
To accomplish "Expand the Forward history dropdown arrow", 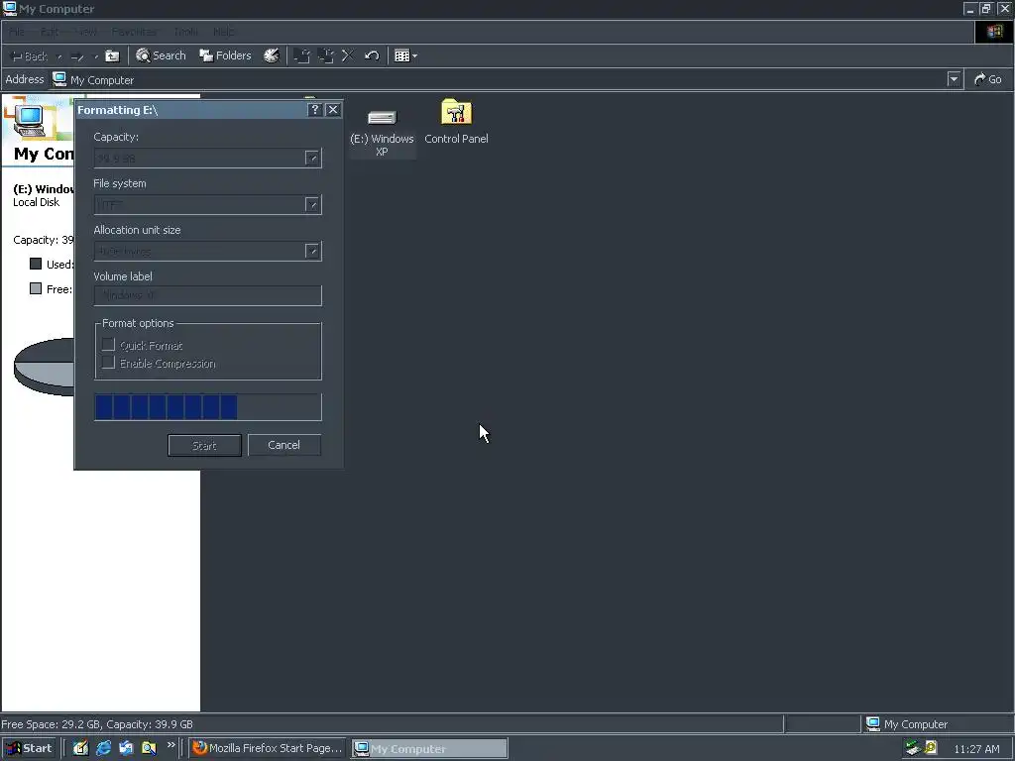I will pos(96,56).
